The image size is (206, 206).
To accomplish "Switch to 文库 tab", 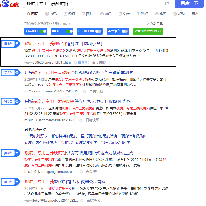I will tap(124, 14).
